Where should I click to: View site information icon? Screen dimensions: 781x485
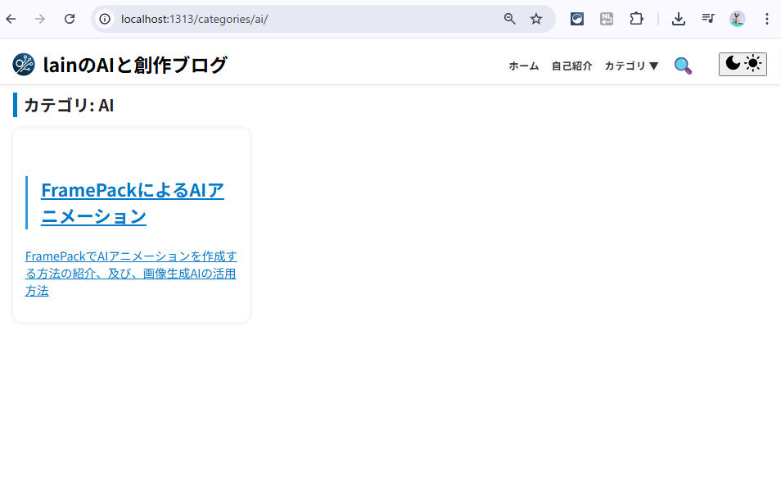105,19
